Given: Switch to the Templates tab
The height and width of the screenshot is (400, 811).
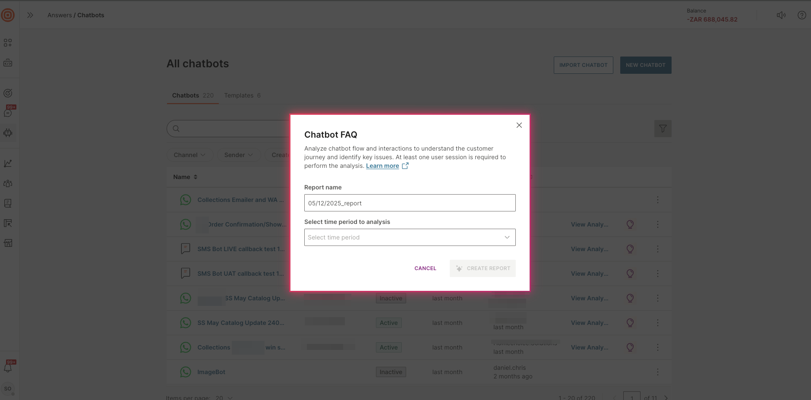Looking at the screenshot, I should point(242,95).
